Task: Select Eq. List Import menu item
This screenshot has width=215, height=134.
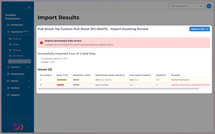Action: click(x=20, y=61)
